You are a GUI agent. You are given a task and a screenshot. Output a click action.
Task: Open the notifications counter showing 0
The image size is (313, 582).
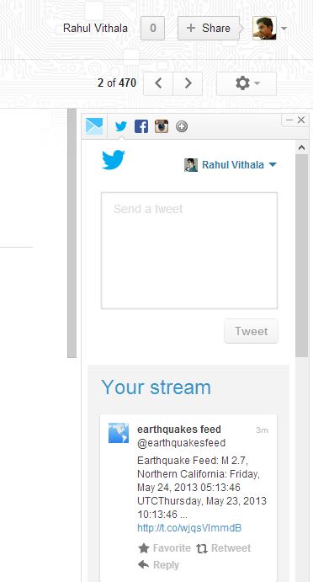pyautogui.click(x=153, y=28)
